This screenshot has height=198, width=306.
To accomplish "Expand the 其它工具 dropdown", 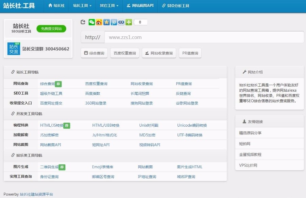I will pyautogui.click(x=108, y=6).
